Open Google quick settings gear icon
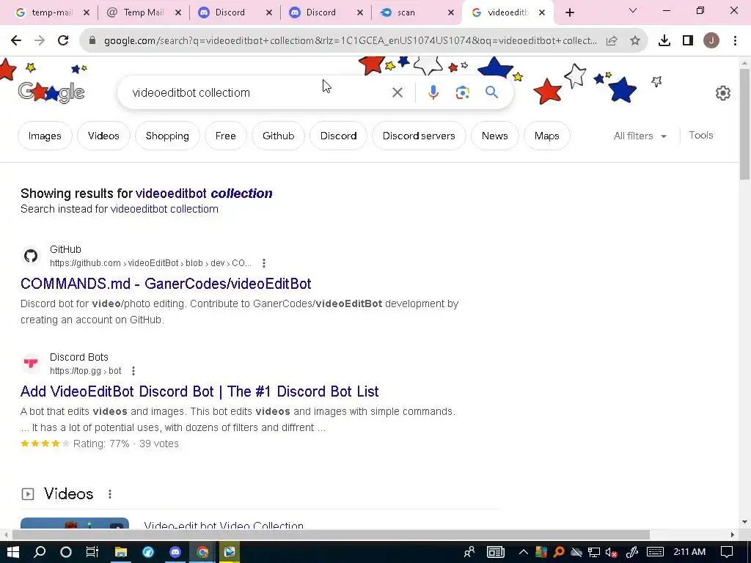Image resolution: width=751 pixels, height=563 pixels. 722,93
